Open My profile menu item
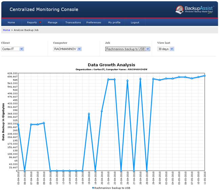Image resolution: width=220 pixels, height=190 pixels. point(114,22)
